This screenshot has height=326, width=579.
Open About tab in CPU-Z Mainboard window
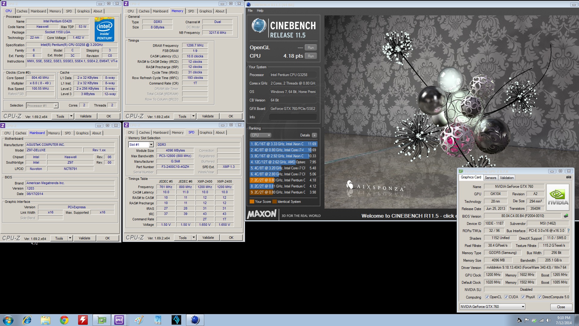tap(96, 133)
